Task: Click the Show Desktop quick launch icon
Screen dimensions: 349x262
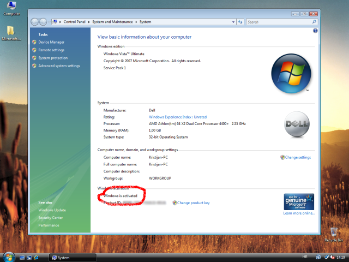Action: pos(22,258)
